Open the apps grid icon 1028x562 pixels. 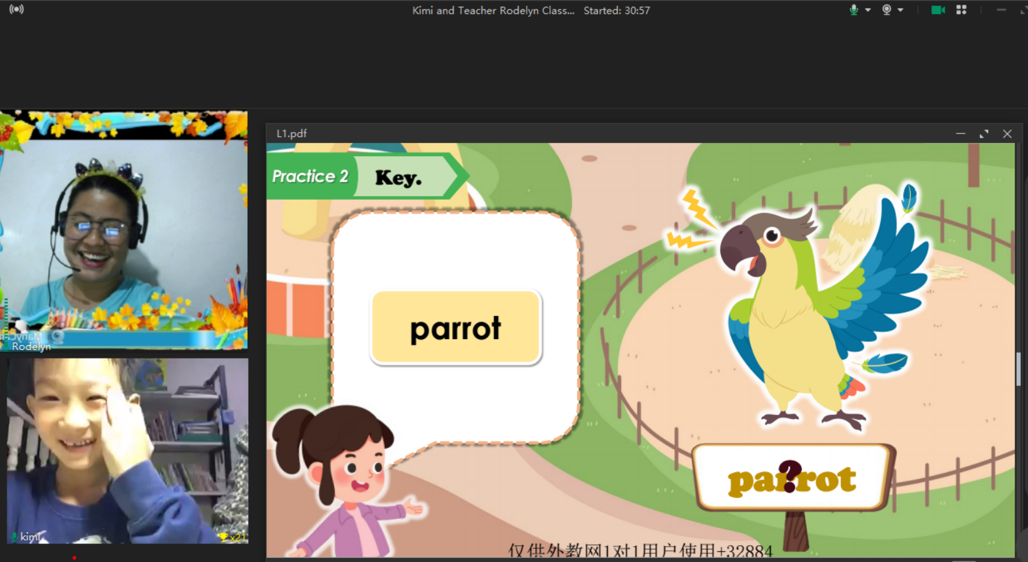(961, 9)
